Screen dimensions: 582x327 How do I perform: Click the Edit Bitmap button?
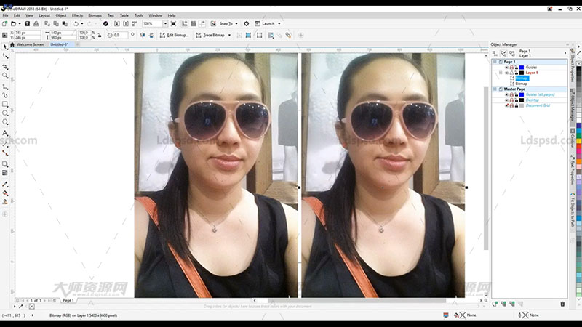coord(174,35)
